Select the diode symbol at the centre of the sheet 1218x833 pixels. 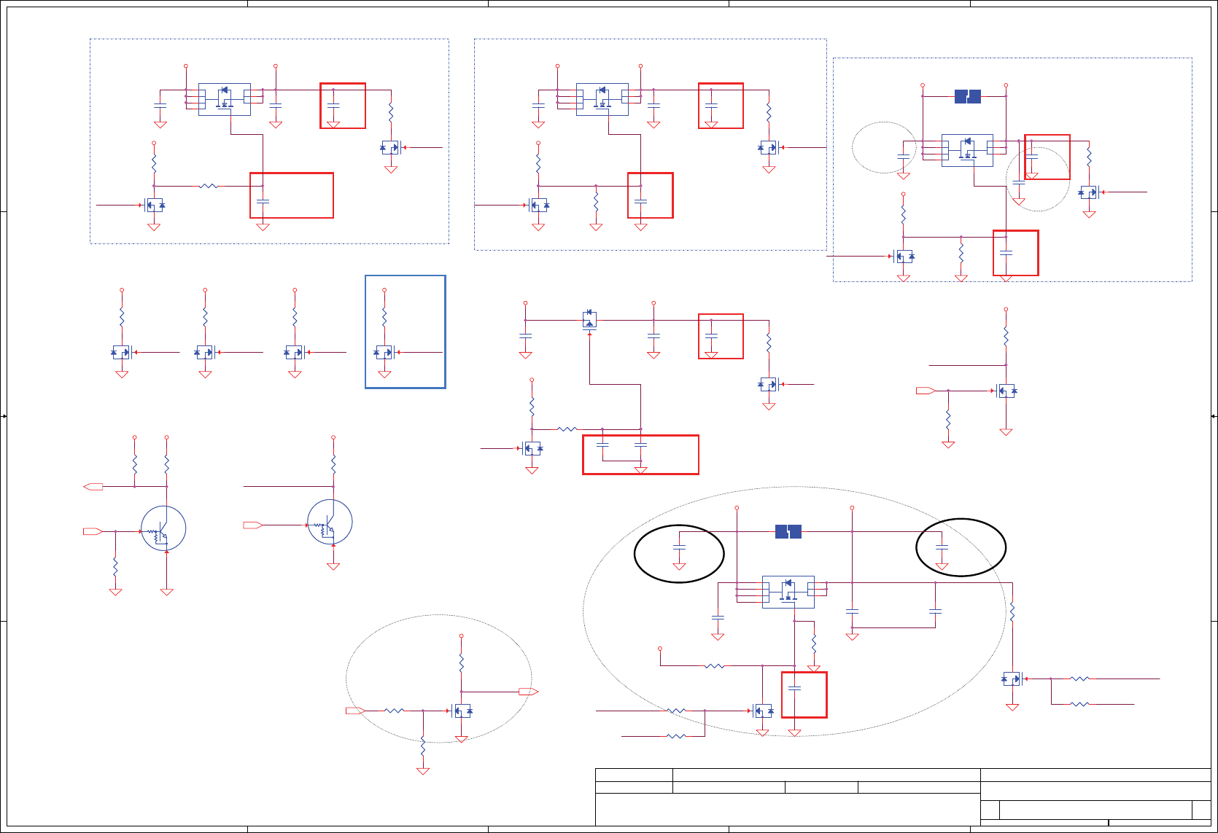point(590,319)
